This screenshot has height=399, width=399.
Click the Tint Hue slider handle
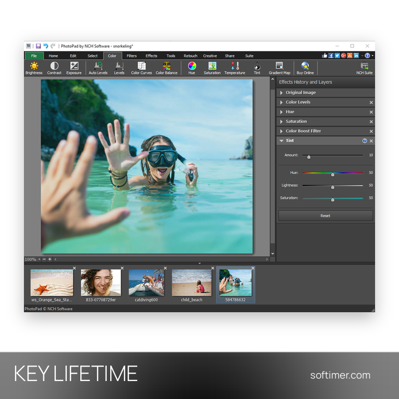(x=333, y=174)
